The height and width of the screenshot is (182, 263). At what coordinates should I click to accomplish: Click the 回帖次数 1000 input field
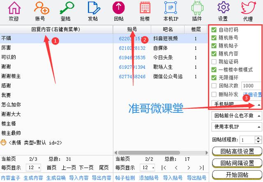251,86
